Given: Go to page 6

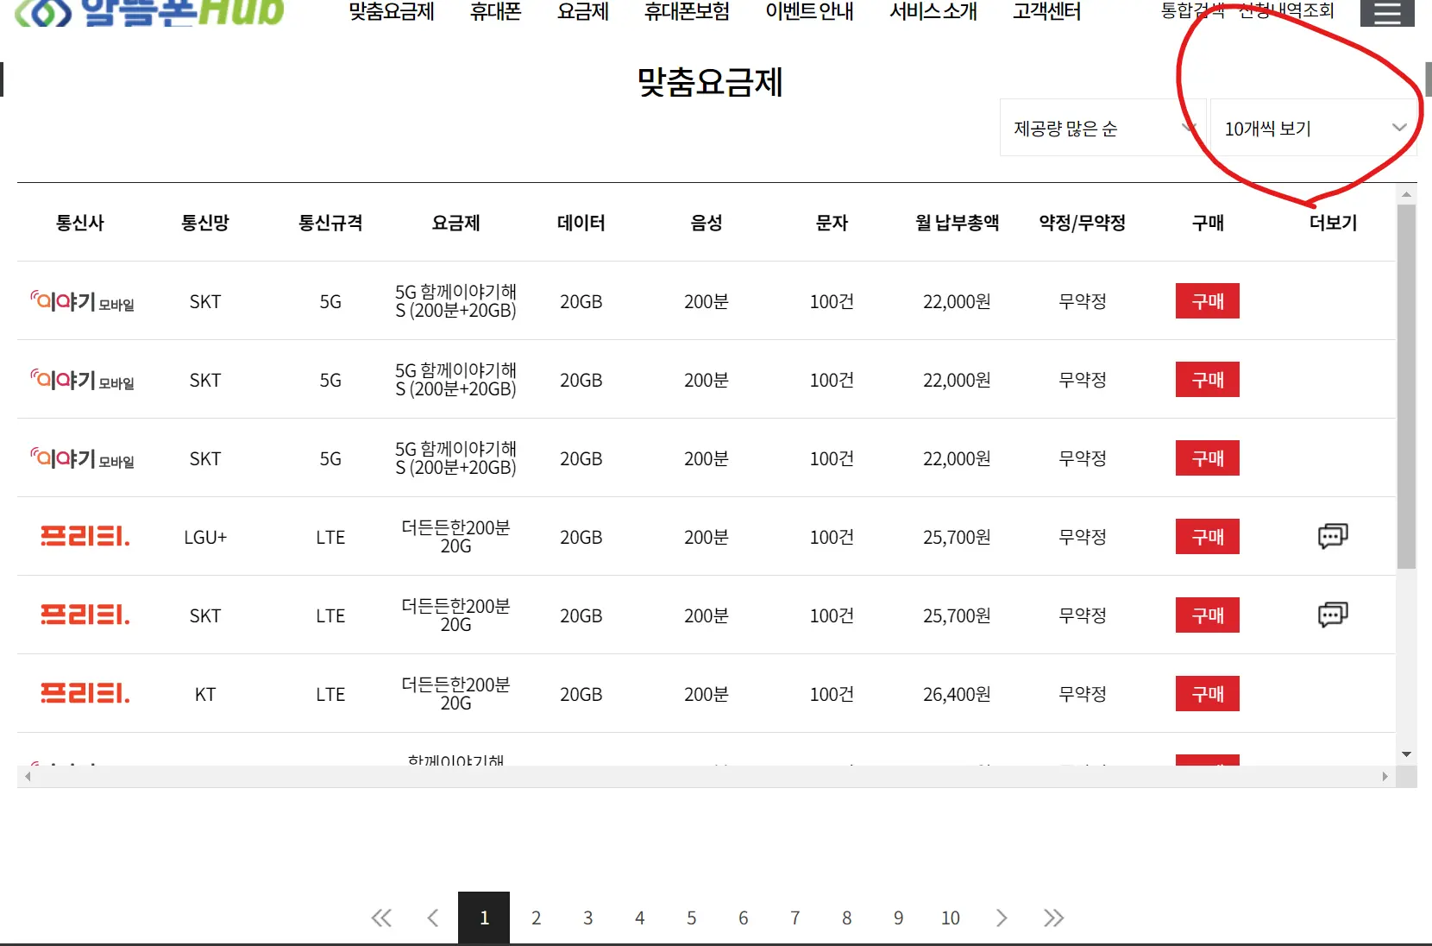Looking at the screenshot, I should [x=743, y=918].
